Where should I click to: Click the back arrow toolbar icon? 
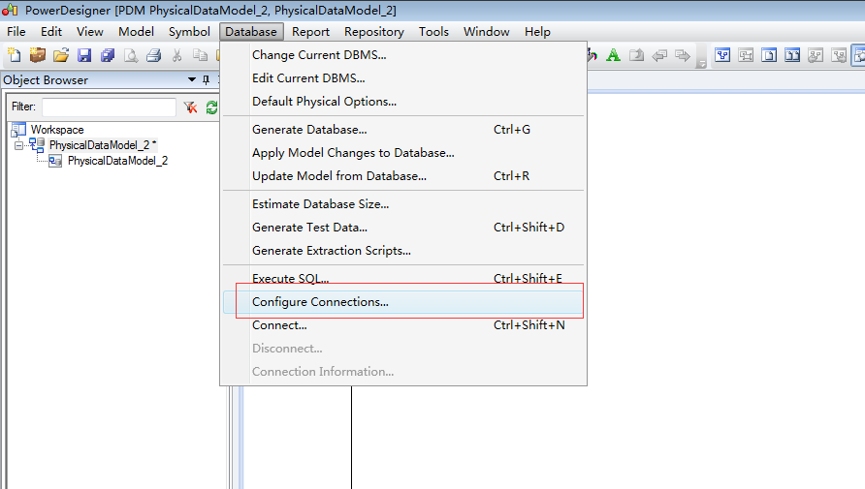[x=659, y=55]
